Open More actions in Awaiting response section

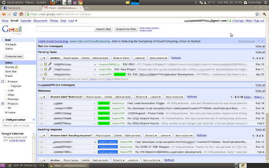pos(184,135)
